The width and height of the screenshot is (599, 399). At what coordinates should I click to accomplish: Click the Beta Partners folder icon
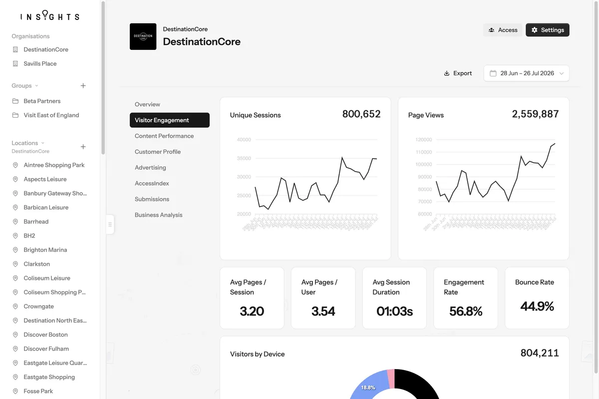point(15,101)
